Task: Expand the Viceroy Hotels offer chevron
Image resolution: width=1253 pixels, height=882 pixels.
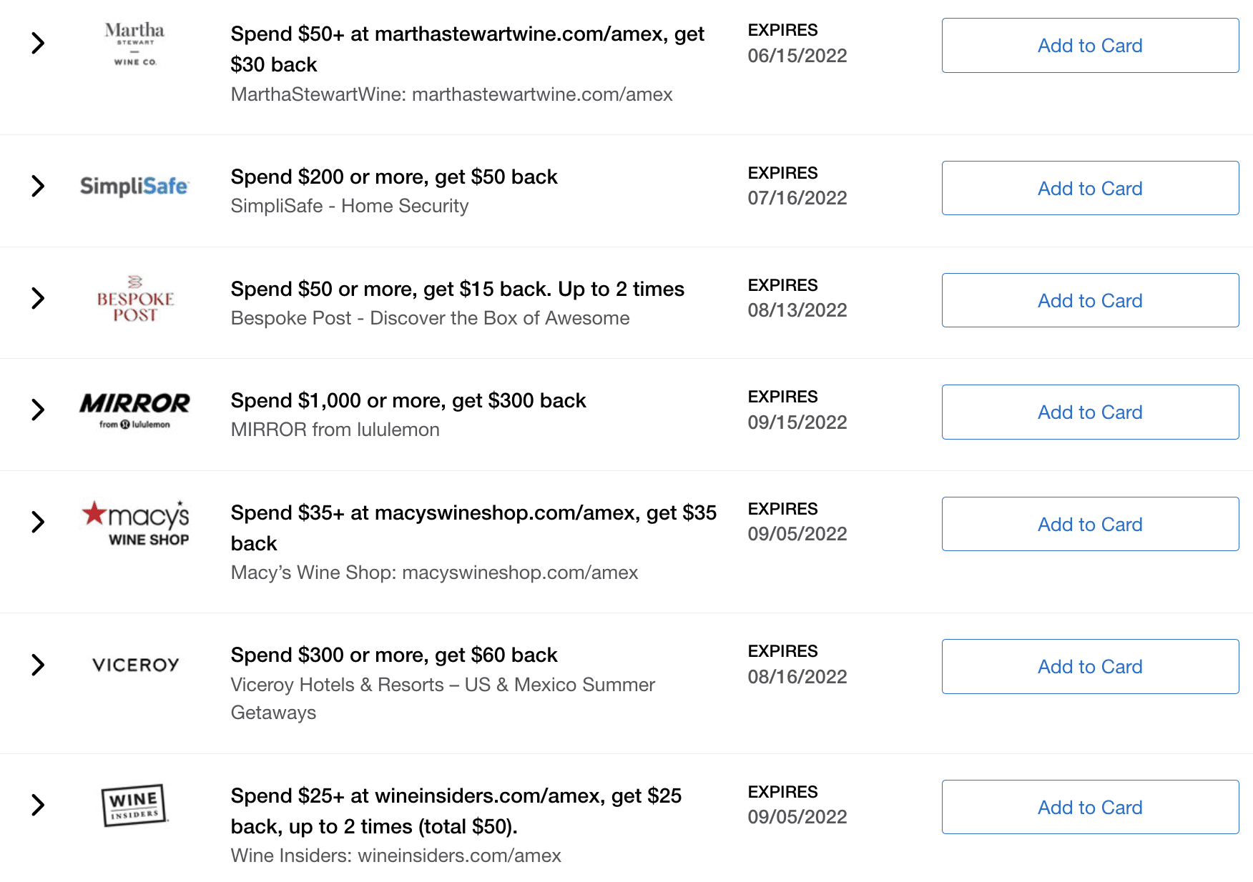Action: click(x=39, y=665)
